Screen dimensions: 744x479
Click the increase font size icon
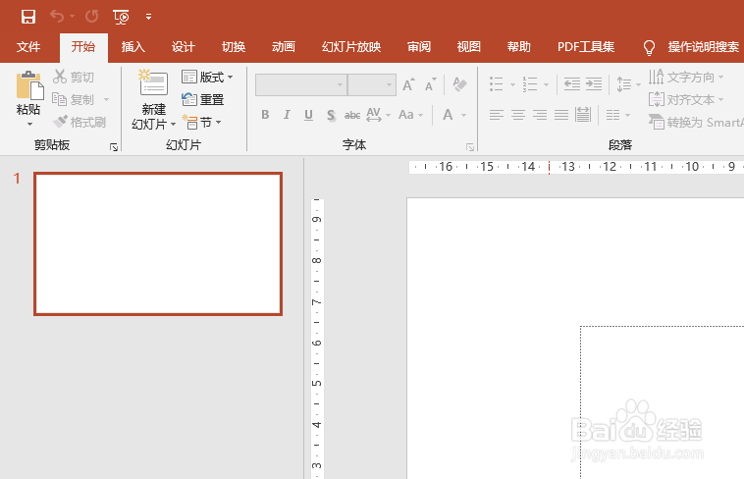point(408,85)
